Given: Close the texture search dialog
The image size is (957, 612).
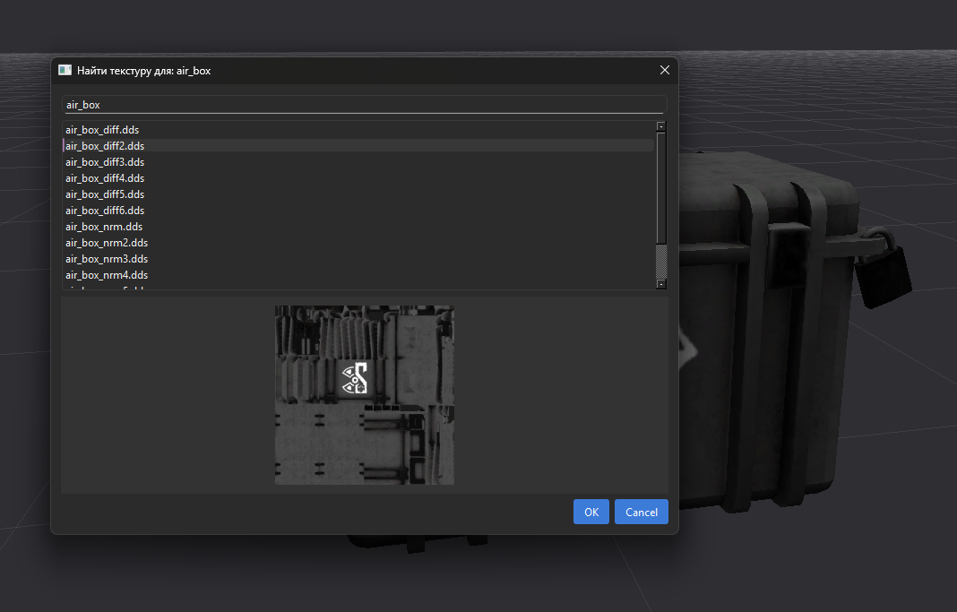Looking at the screenshot, I should click(664, 70).
